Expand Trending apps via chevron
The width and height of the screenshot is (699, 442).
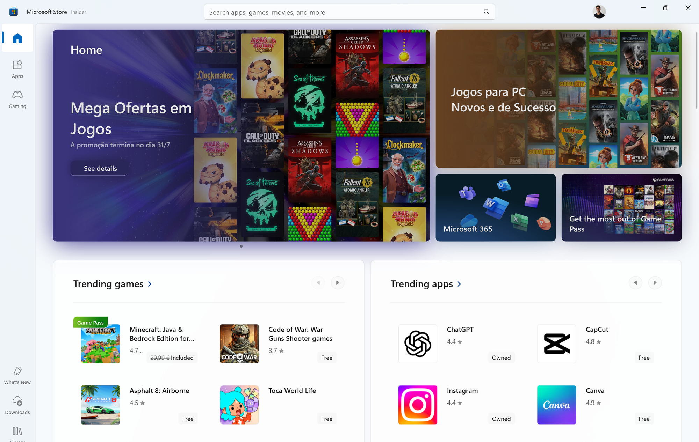[459, 284]
